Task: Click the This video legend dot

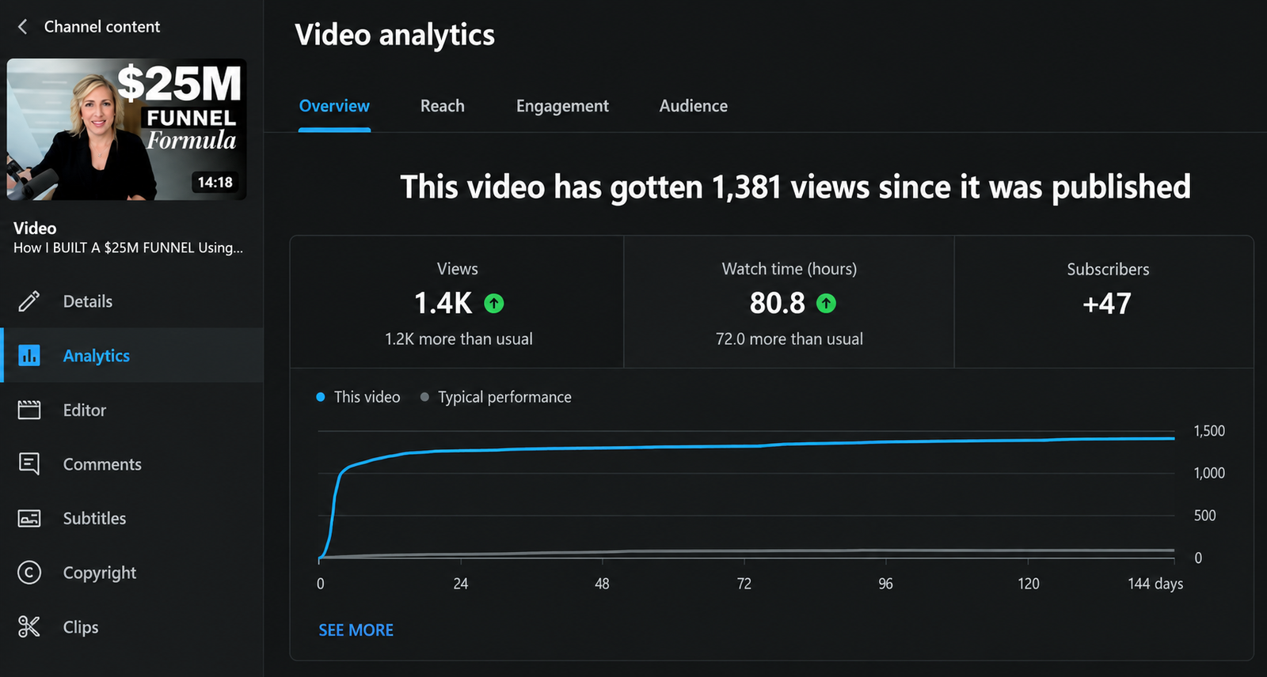Action: [321, 397]
